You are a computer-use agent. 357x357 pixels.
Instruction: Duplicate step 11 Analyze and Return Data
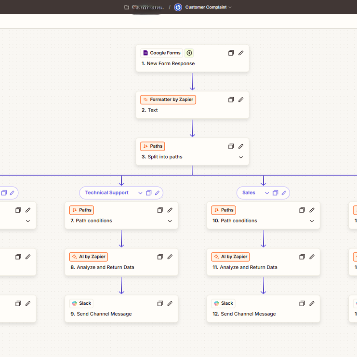(302, 257)
